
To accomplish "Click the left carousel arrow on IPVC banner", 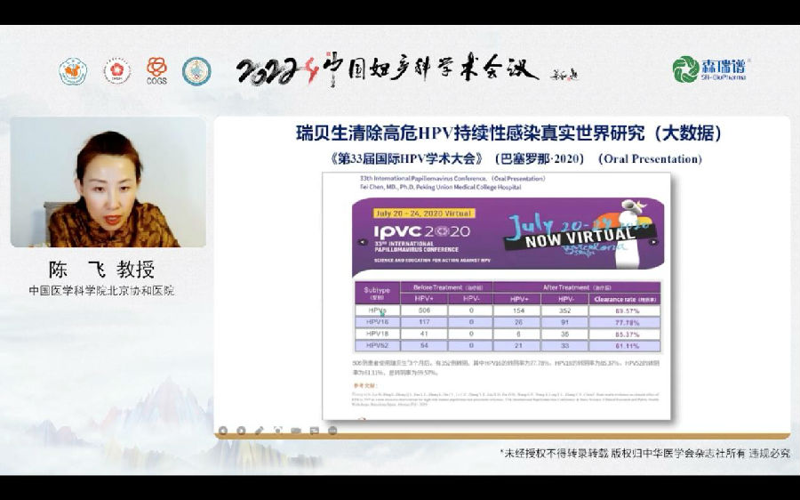I will (x=362, y=241).
